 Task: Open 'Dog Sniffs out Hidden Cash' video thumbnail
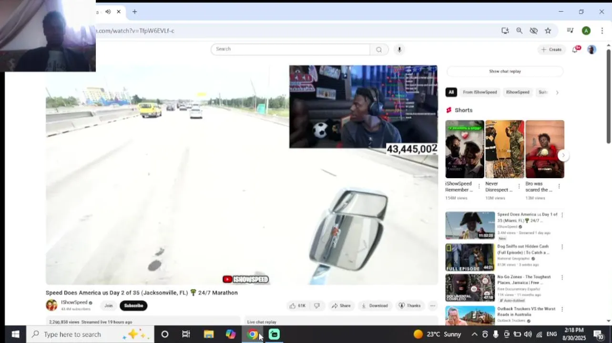[x=470, y=257]
